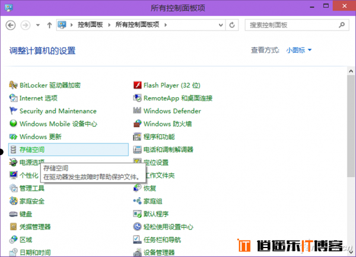Screen dimensions: 356x257
Task: Click the search magnifier icon
Action: tap(342, 25)
